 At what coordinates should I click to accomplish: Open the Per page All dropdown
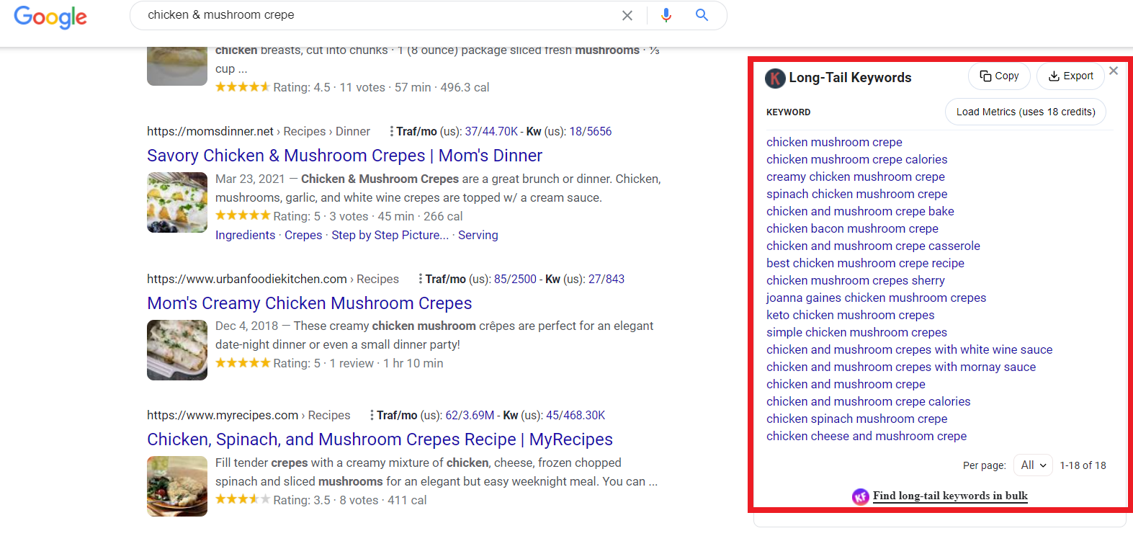pyautogui.click(x=1033, y=465)
